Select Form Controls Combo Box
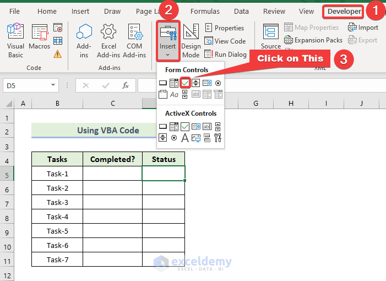 tap(174, 83)
